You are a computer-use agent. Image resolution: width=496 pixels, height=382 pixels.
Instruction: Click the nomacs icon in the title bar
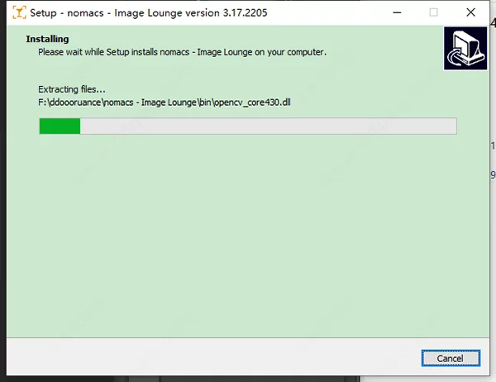[18, 12]
